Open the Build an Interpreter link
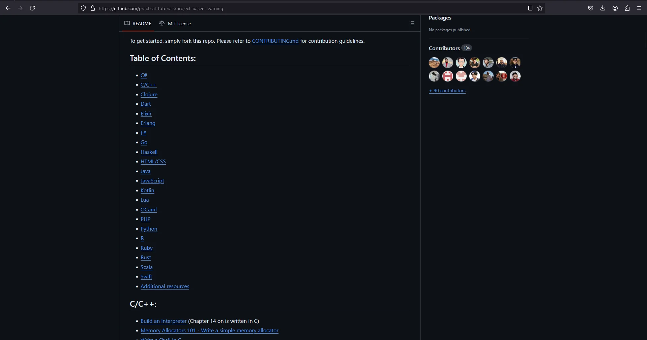This screenshot has width=647, height=340. 164,321
